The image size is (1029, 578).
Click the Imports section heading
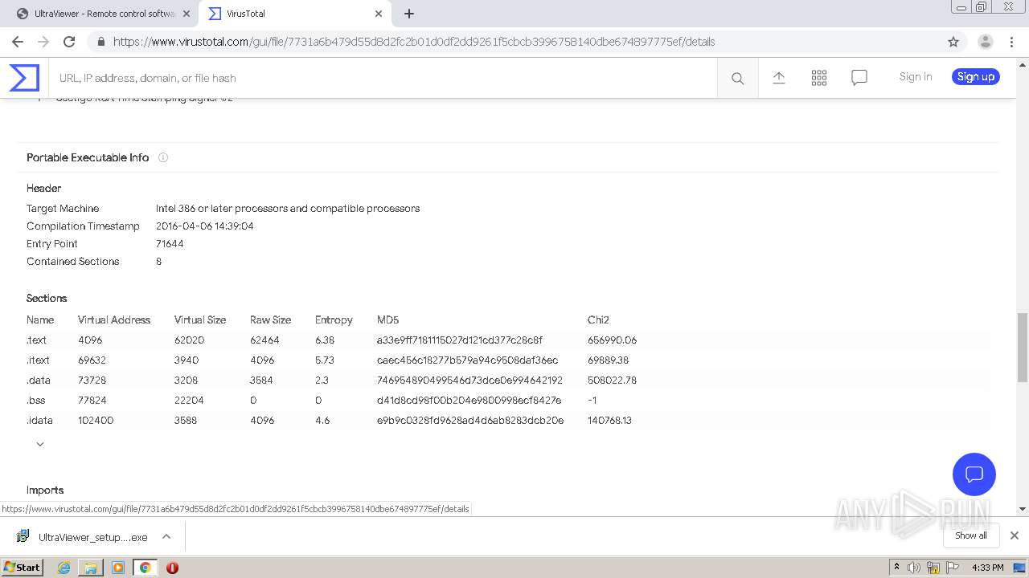coord(45,490)
